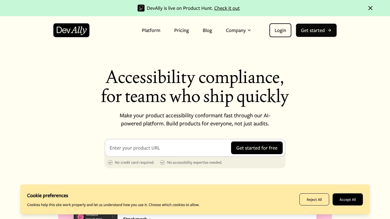390x219 pixels.
Task: Accept all cookies
Action: (x=348, y=199)
